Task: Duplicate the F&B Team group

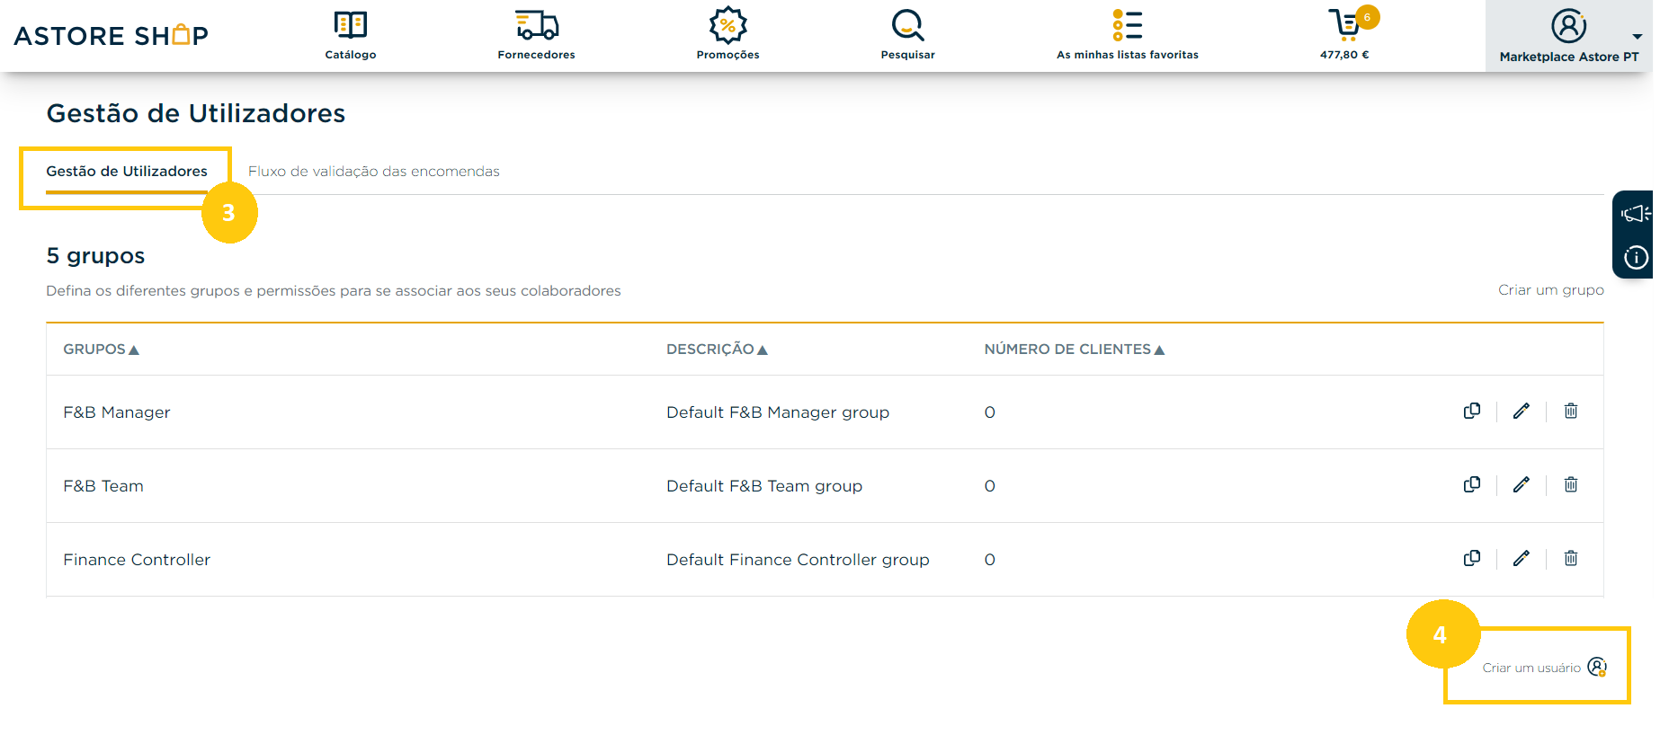Action: pos(1472,484)
